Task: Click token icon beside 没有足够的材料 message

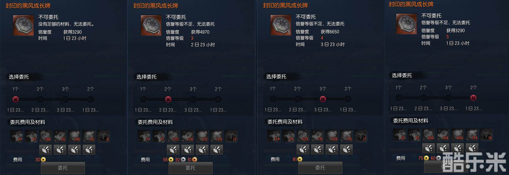Action: 24,25
